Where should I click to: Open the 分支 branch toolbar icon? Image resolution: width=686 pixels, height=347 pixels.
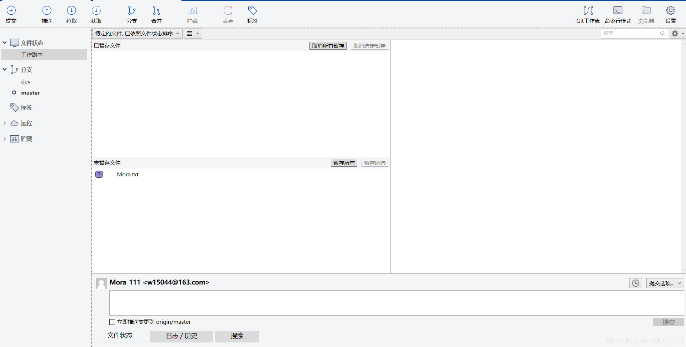point(131,10)
